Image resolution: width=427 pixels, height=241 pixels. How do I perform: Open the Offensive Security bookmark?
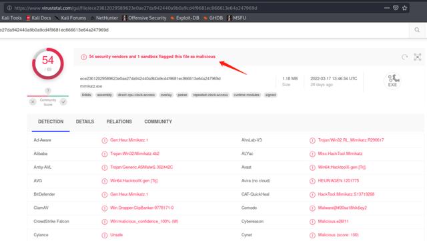pyautogui.click(x=144, y=18)
